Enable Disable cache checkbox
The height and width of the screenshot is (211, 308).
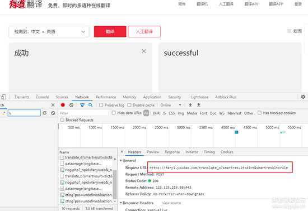tap(129, 105)
